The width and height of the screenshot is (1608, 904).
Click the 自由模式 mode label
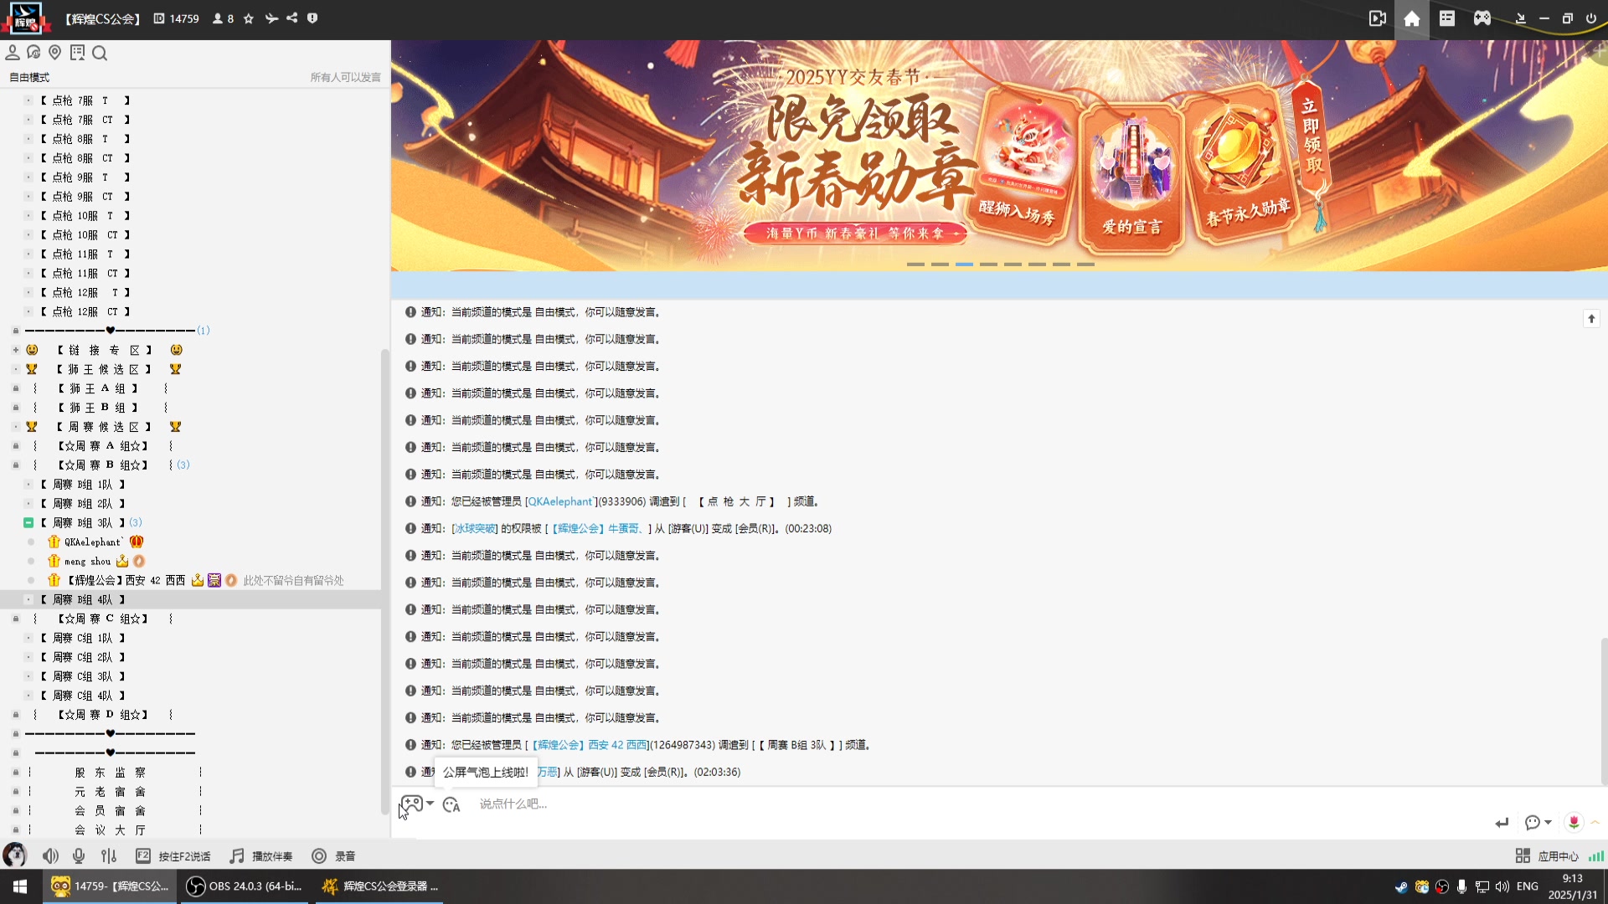click(29, 77)
